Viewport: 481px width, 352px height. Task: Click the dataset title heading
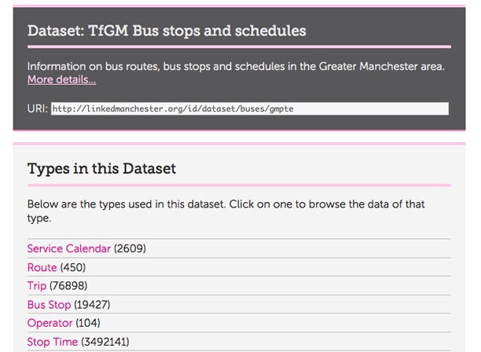click(x=167, y=31)
